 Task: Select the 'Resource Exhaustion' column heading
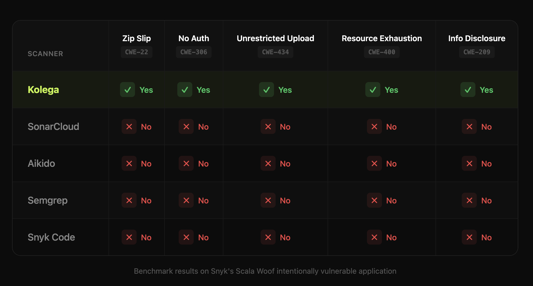point(382,38)
